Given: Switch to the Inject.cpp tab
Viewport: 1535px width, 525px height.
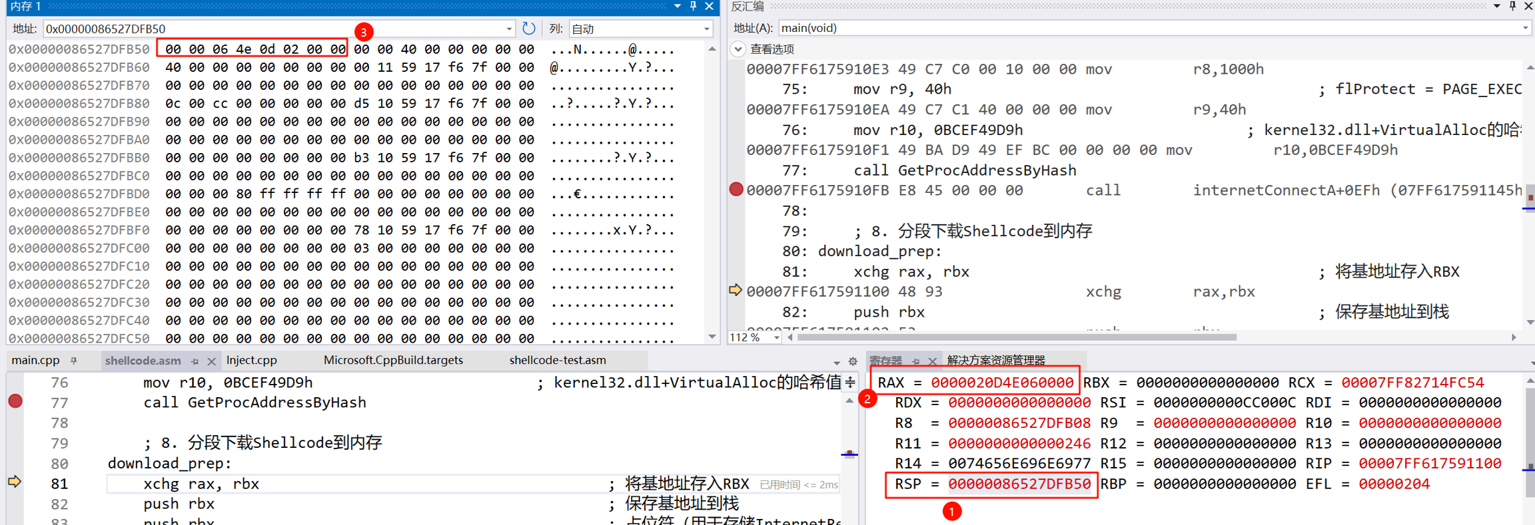Looking at the screenshot, I should 252,360.
